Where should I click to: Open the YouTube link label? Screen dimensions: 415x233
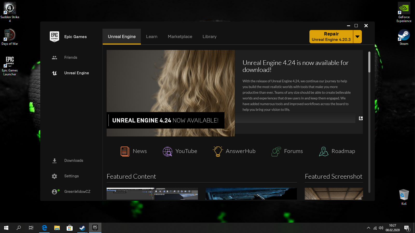click(186, 151)
